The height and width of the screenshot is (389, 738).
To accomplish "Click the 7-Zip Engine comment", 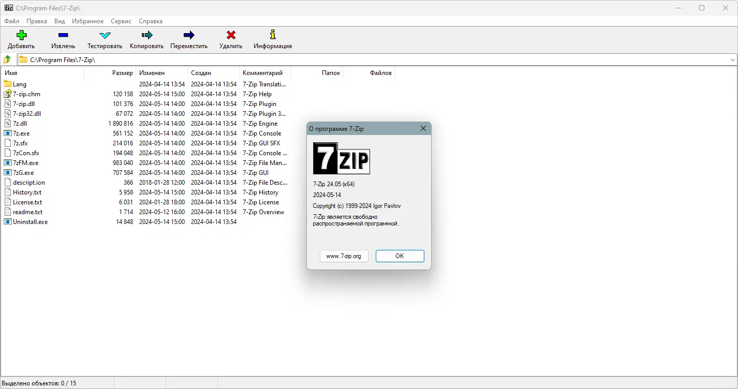I will 260,124.
